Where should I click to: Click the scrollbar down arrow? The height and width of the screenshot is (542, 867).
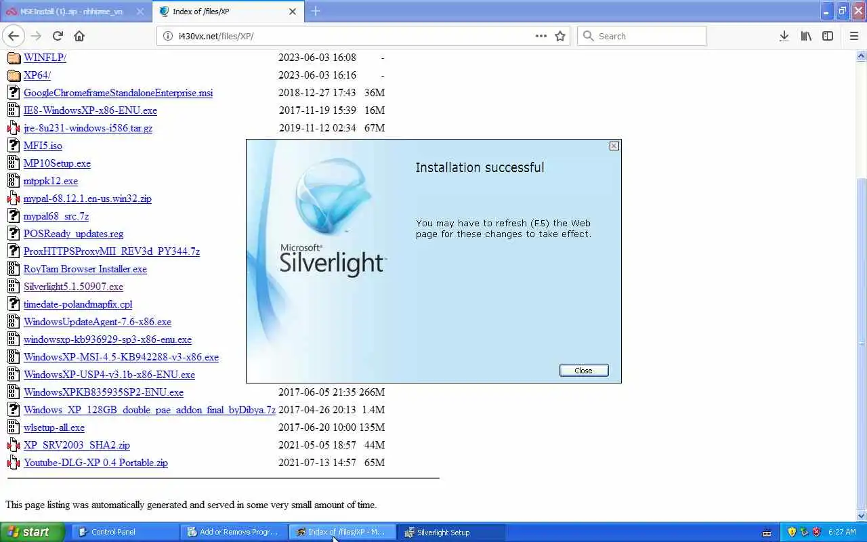tap(861, 515)
